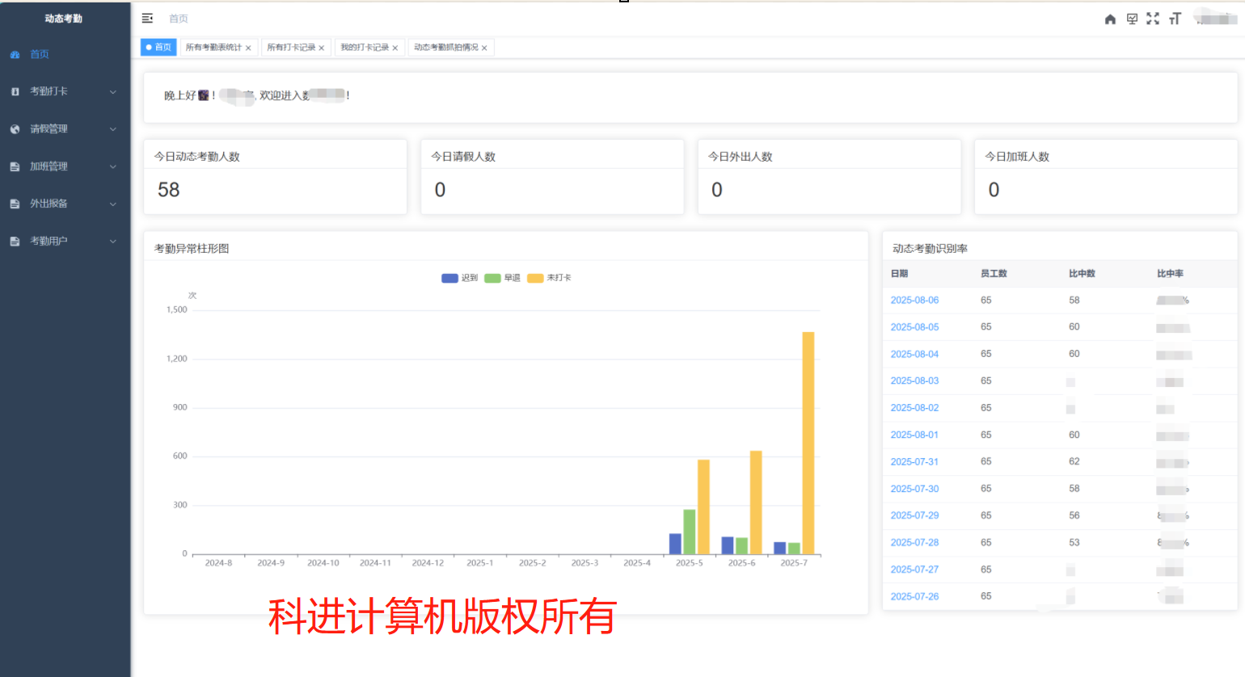Image resolution: width=1245 pixels, height=677 pixels.
Task: Click the 今日加班人数 card title
Action: 1017,157
